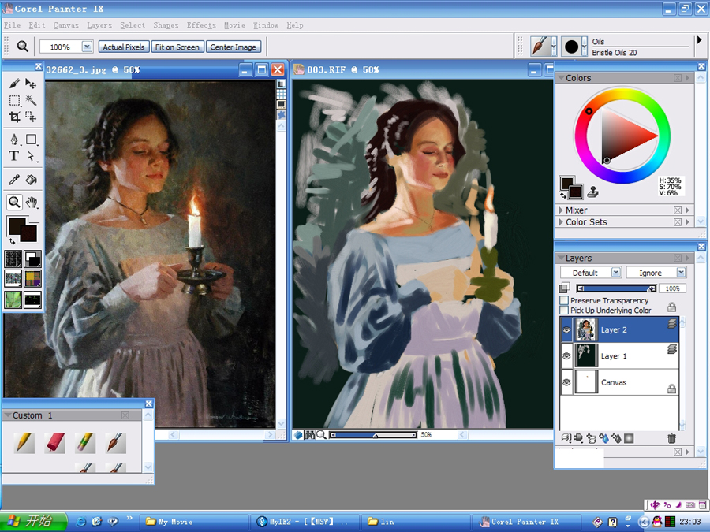
Task: Select the Layer 1 row
Action: point(619,356)
